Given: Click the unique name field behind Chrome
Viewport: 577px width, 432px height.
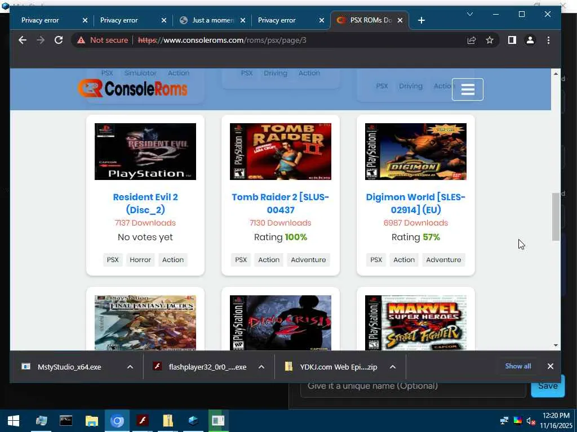Looking at the screenshot, I should 413,389.
